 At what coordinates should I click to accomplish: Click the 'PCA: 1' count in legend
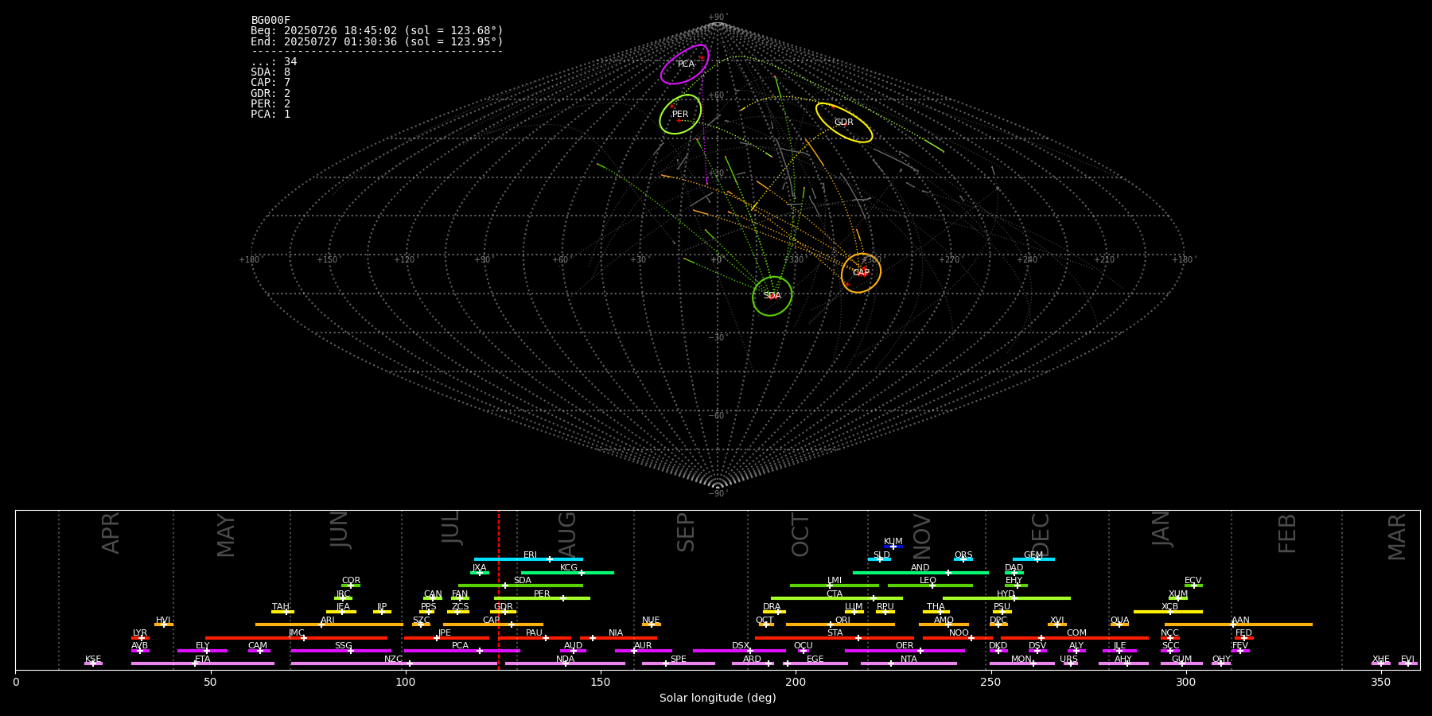point(270,115)
